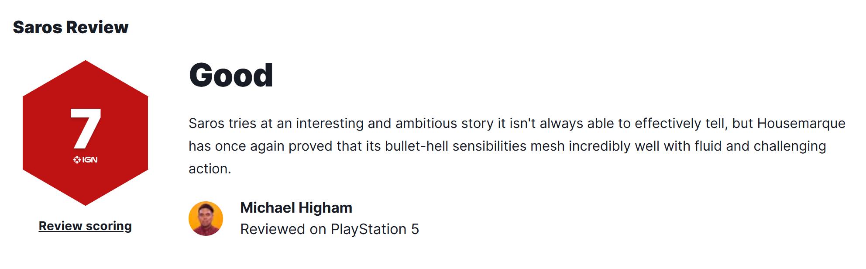
Task: Click bullet-hell in the review summary
Action: click(416, 146)
